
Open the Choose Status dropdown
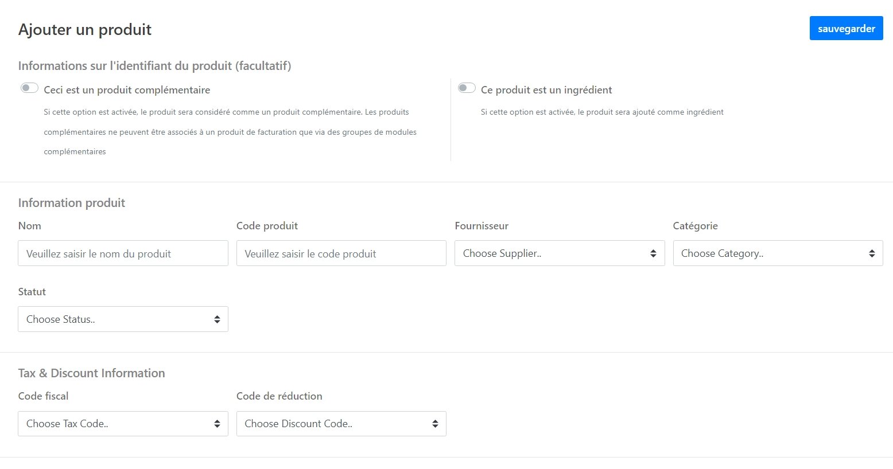point(123,319)
